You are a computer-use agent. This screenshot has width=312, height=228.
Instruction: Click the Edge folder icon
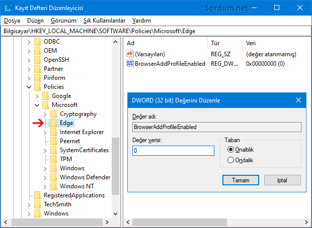pos(53,123)
